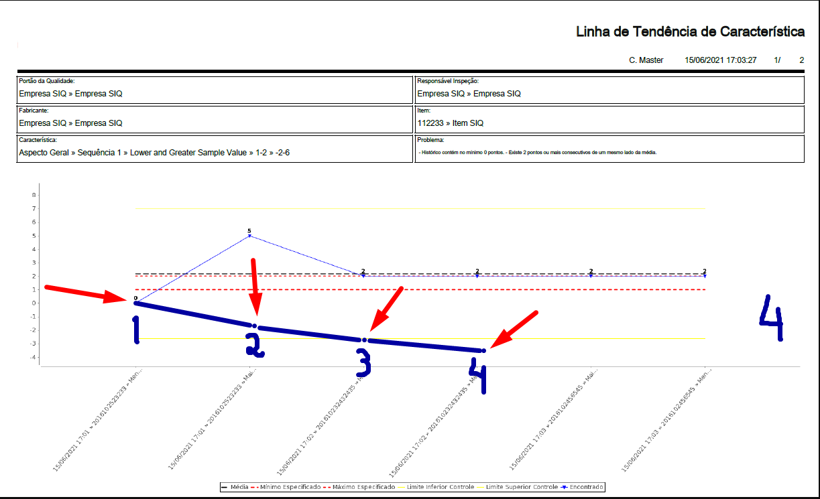
Task: Click the y-axis tick label -4
Action: 33,357
